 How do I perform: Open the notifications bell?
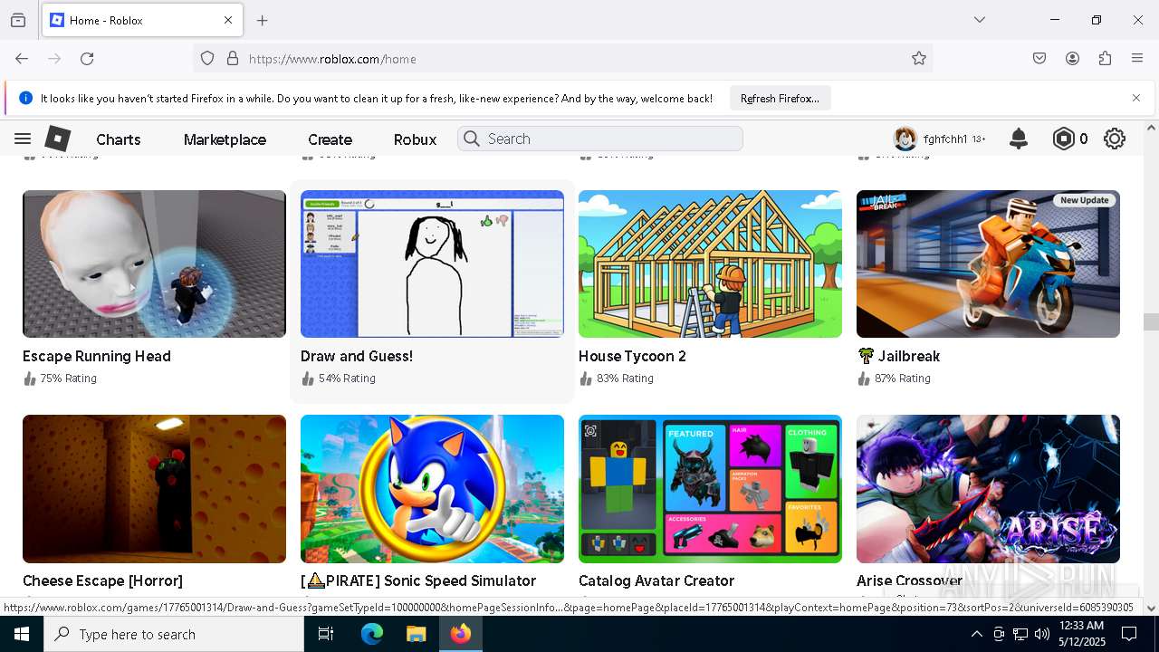(1019, 139)
